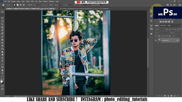This screenshot has width=182, height=102.
Task: Select the Quick Selection tool
Action: (x=2, y=21)
